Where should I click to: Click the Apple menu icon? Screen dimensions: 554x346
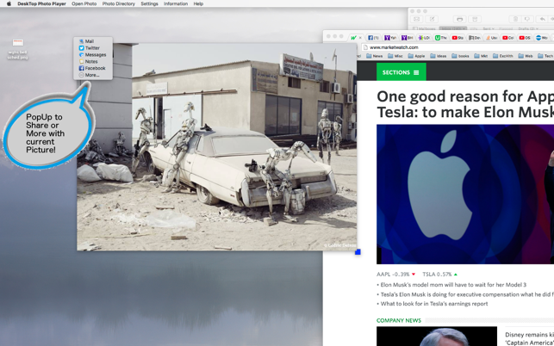coord(9,4)
